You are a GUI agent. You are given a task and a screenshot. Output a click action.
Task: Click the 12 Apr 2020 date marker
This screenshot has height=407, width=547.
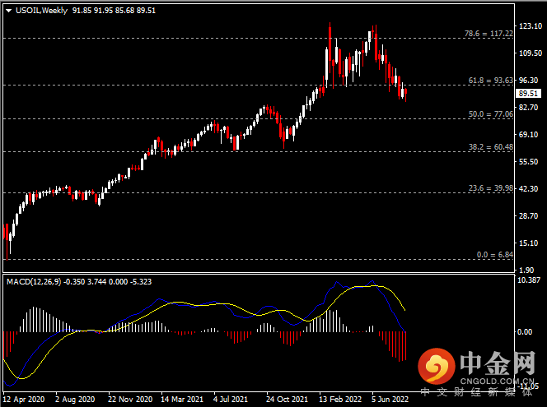coord(24,399)
